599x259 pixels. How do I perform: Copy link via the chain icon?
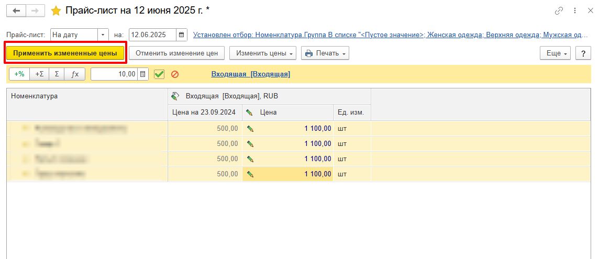(x=559, y=11)
